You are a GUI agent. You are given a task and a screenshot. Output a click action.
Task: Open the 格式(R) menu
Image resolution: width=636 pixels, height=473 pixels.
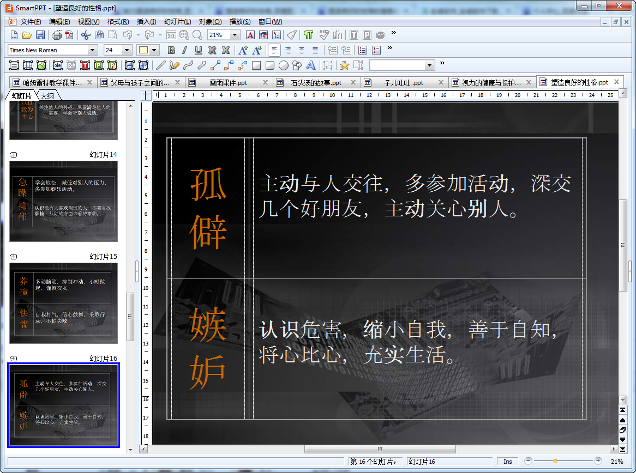point(118,22)
